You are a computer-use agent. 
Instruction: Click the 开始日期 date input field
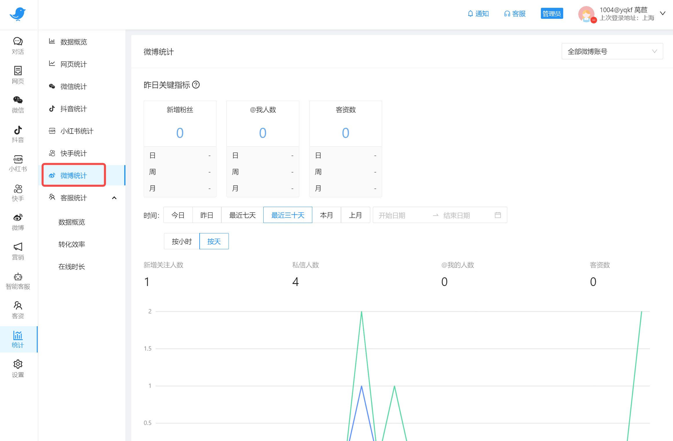coord(400,215)
